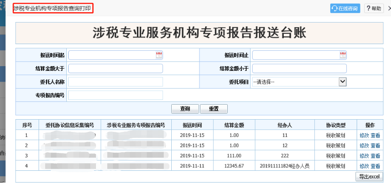This screenshot has height=183, width=391.
Task: Select the 操作 column header
Action: pyautogui.click(x=370, y=125)
